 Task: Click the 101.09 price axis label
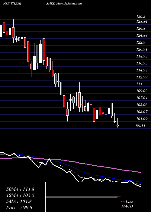click(142, 119)
